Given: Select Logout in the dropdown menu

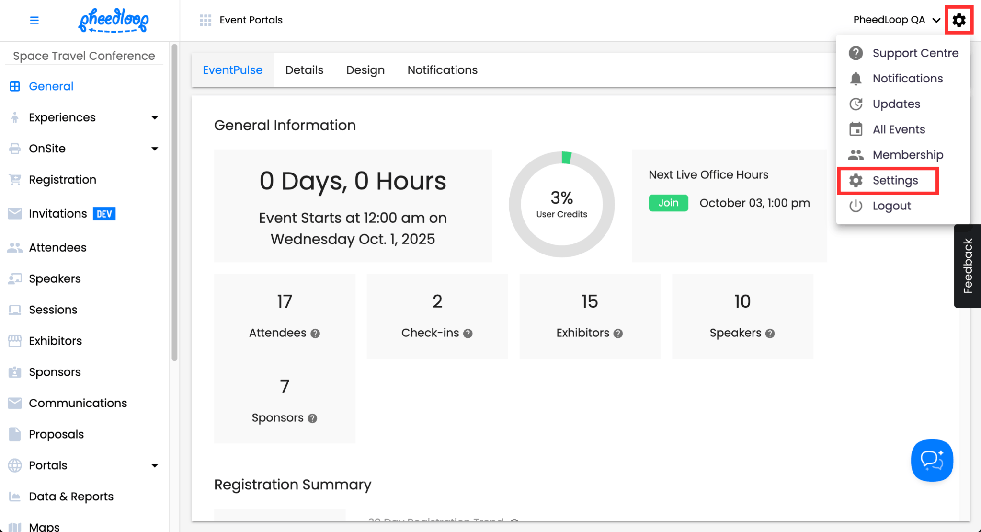Looking at the screenshot, I should point(891,206).
